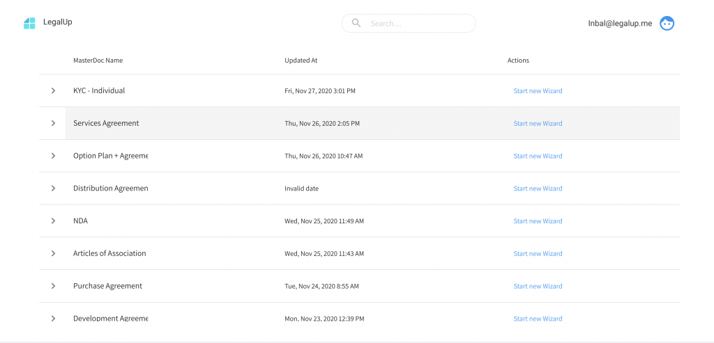
Task: Expand the Option Plan + Agreement row
Action: click(53, 156)
